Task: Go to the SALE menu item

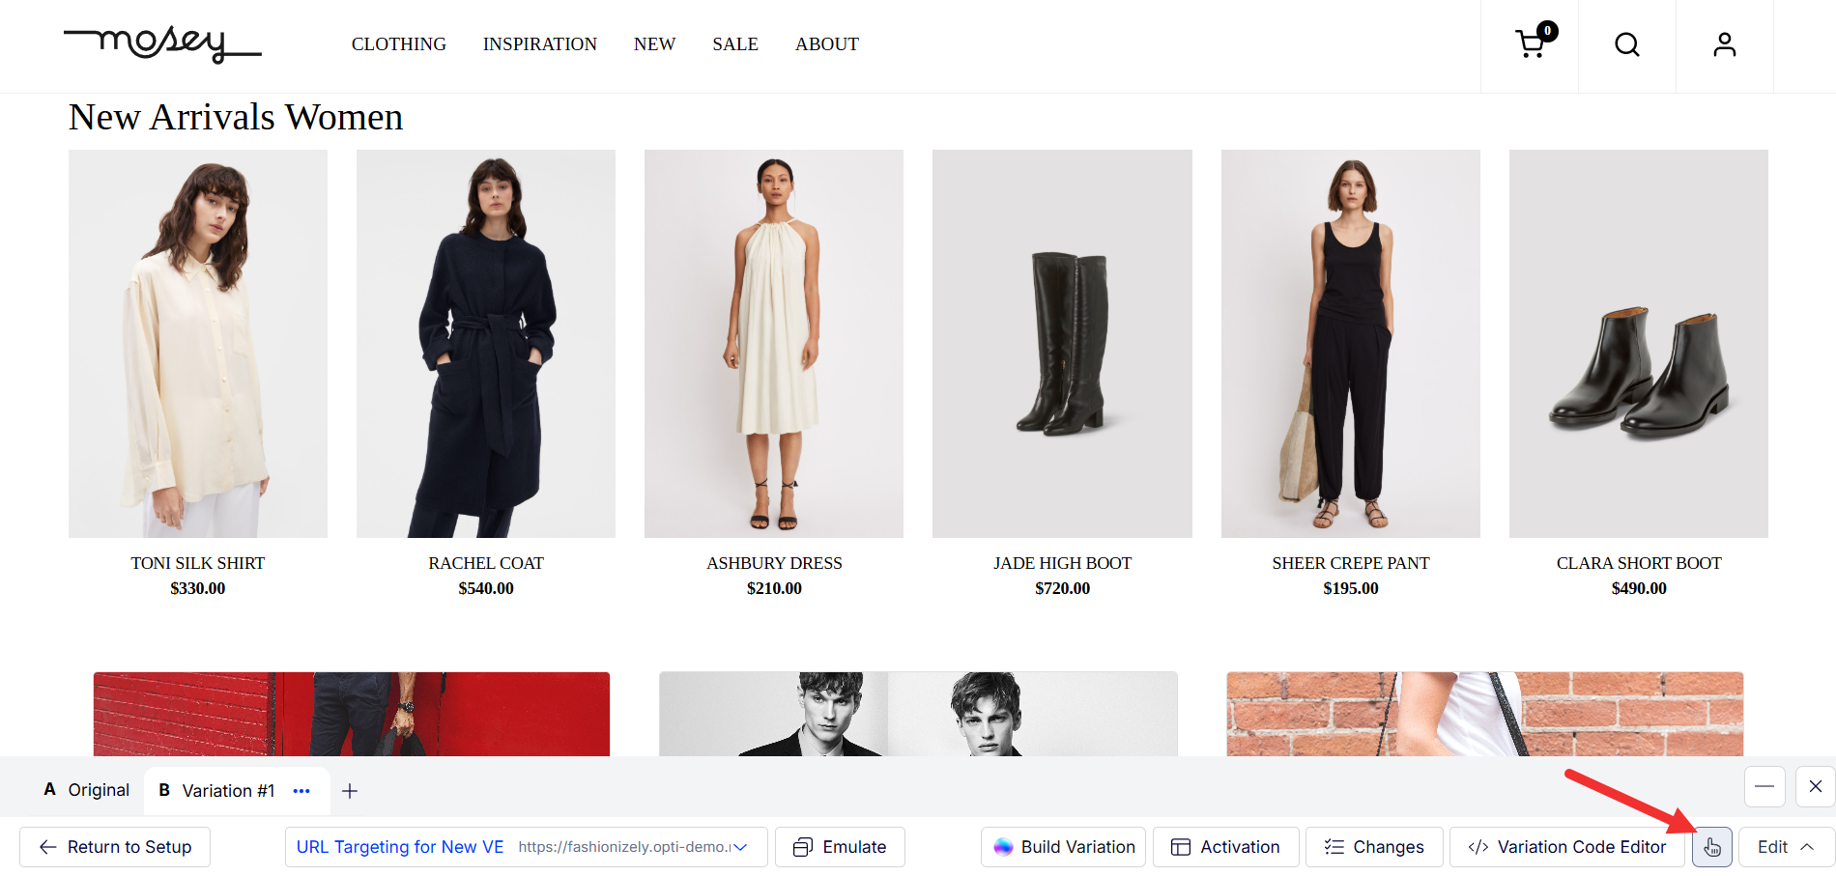Action: coord(734,44)
